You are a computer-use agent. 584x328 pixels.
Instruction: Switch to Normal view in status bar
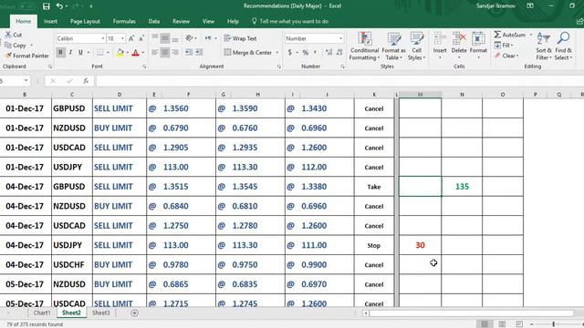click(485, 324)
